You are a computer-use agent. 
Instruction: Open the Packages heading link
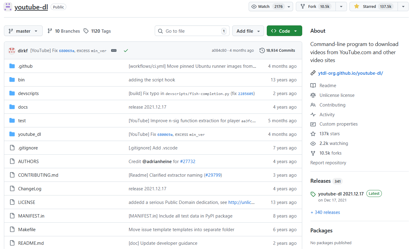point(321,231)
